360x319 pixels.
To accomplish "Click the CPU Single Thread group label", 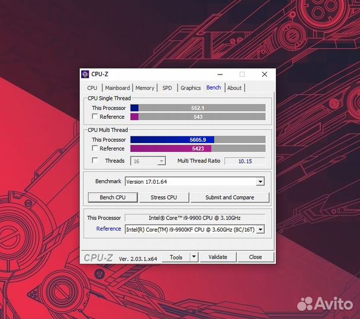I will point(110,98).
